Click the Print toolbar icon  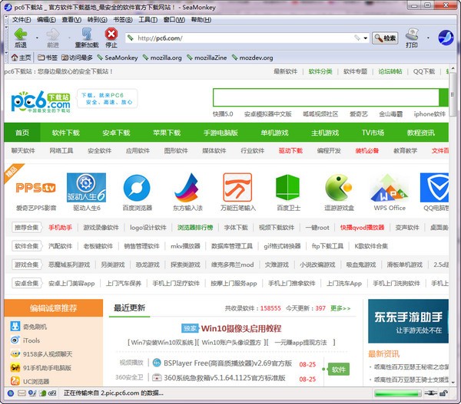point(412,34)
